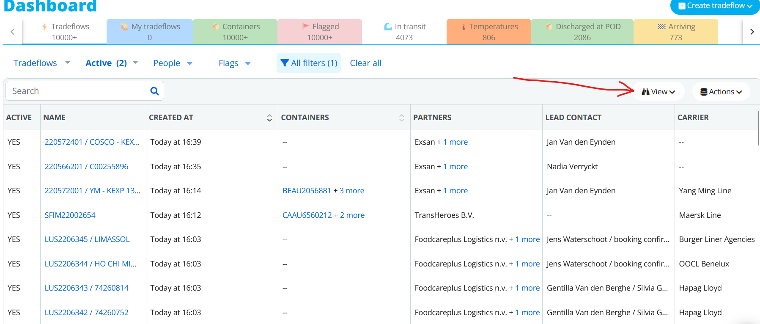760x324 pixels.
Task: Switch to the Containers tab
Action: (x=235, y=32)
